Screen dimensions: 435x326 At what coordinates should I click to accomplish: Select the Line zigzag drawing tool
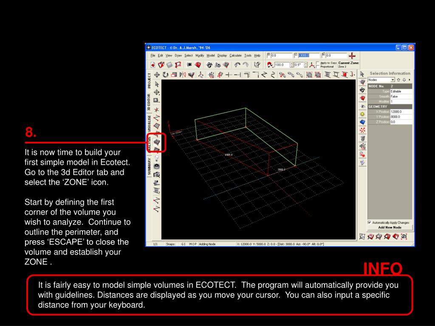[x=157, y=118]
